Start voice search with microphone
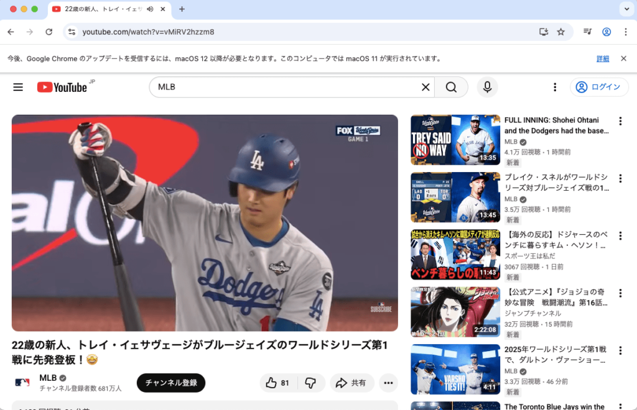This screenshot has height=410, width=637. (488, 87)
